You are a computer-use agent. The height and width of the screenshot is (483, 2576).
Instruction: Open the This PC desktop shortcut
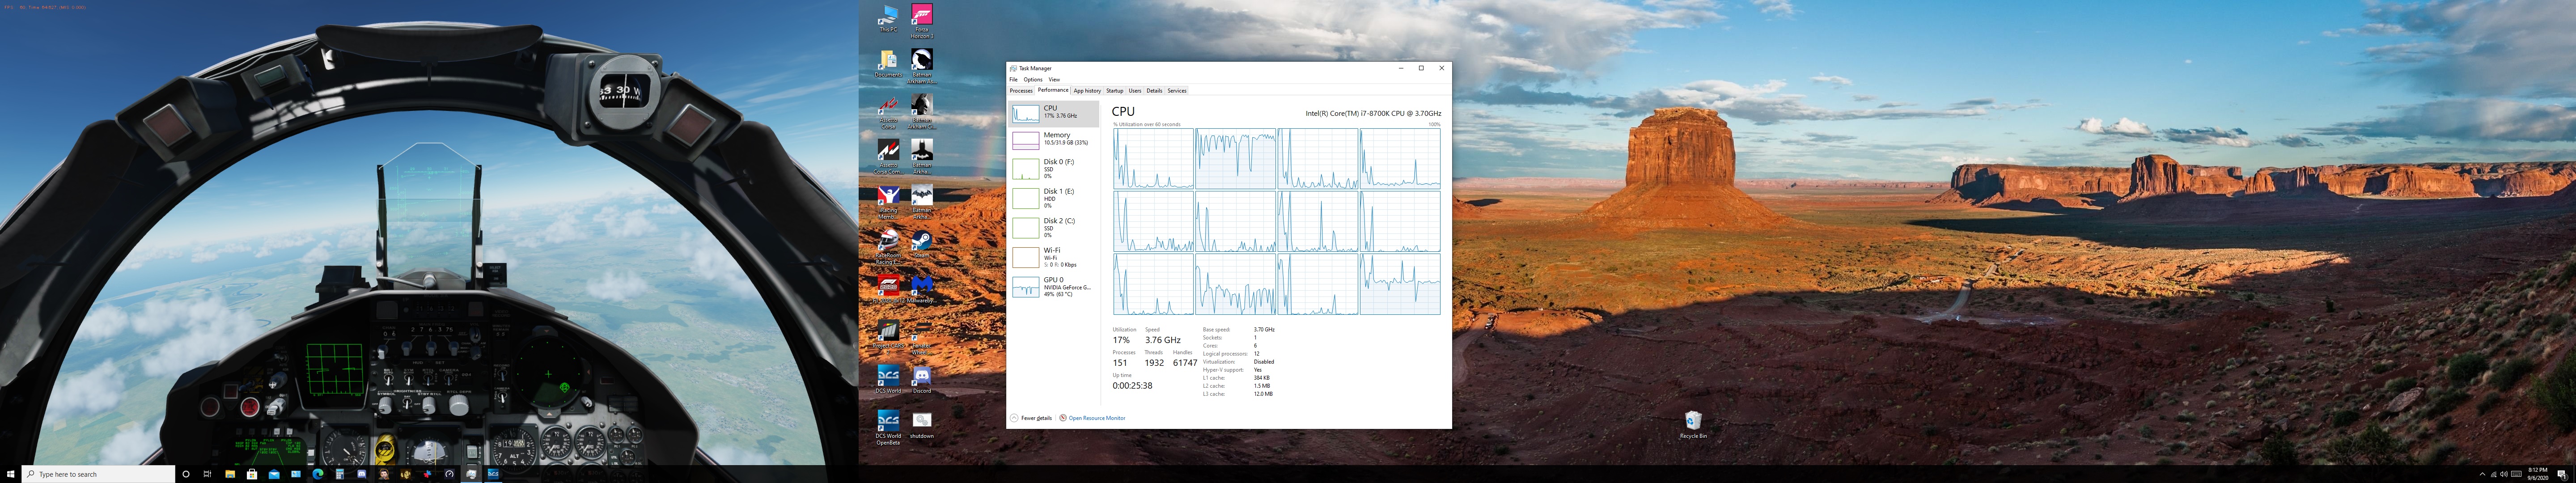[x=888, y=18]
